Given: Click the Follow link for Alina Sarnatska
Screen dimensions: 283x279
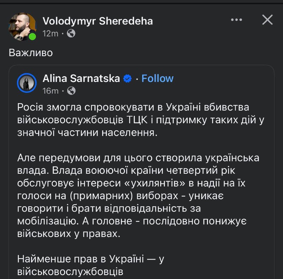Looking at the screenshot, I should pyautogui.click(x=157, y=79).
